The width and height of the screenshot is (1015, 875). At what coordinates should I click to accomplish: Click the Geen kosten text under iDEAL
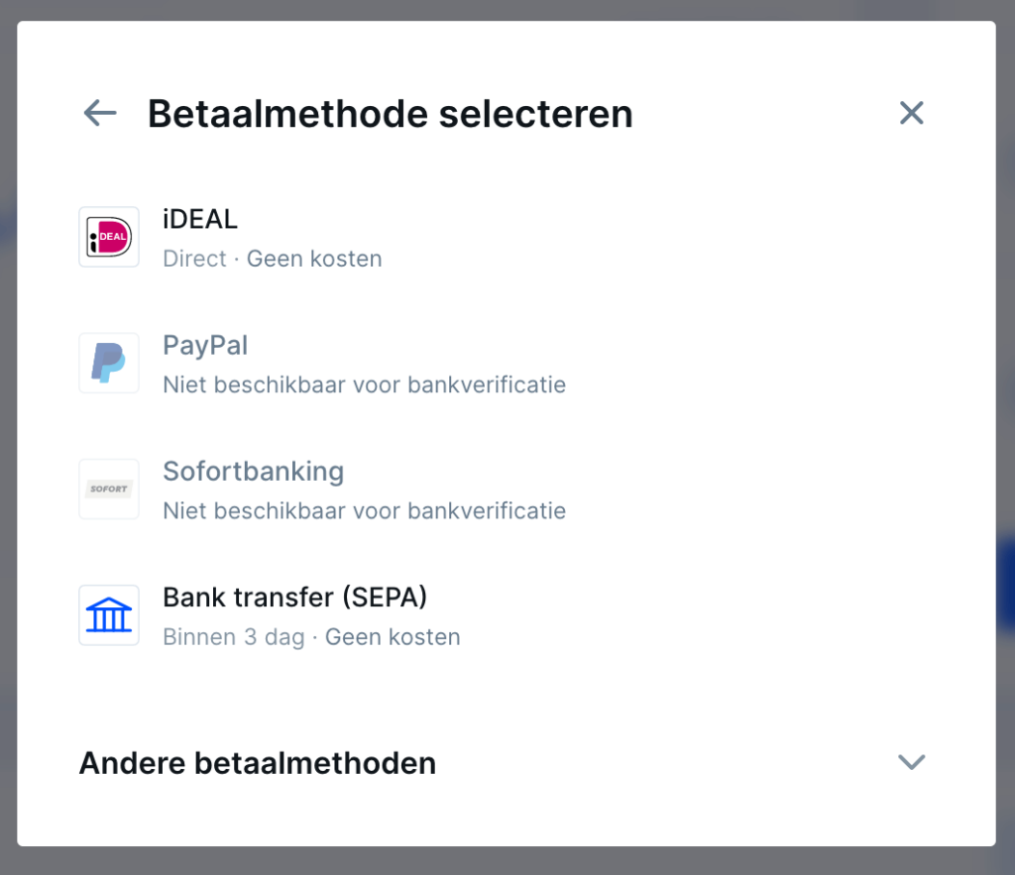[x=313, y=259]
